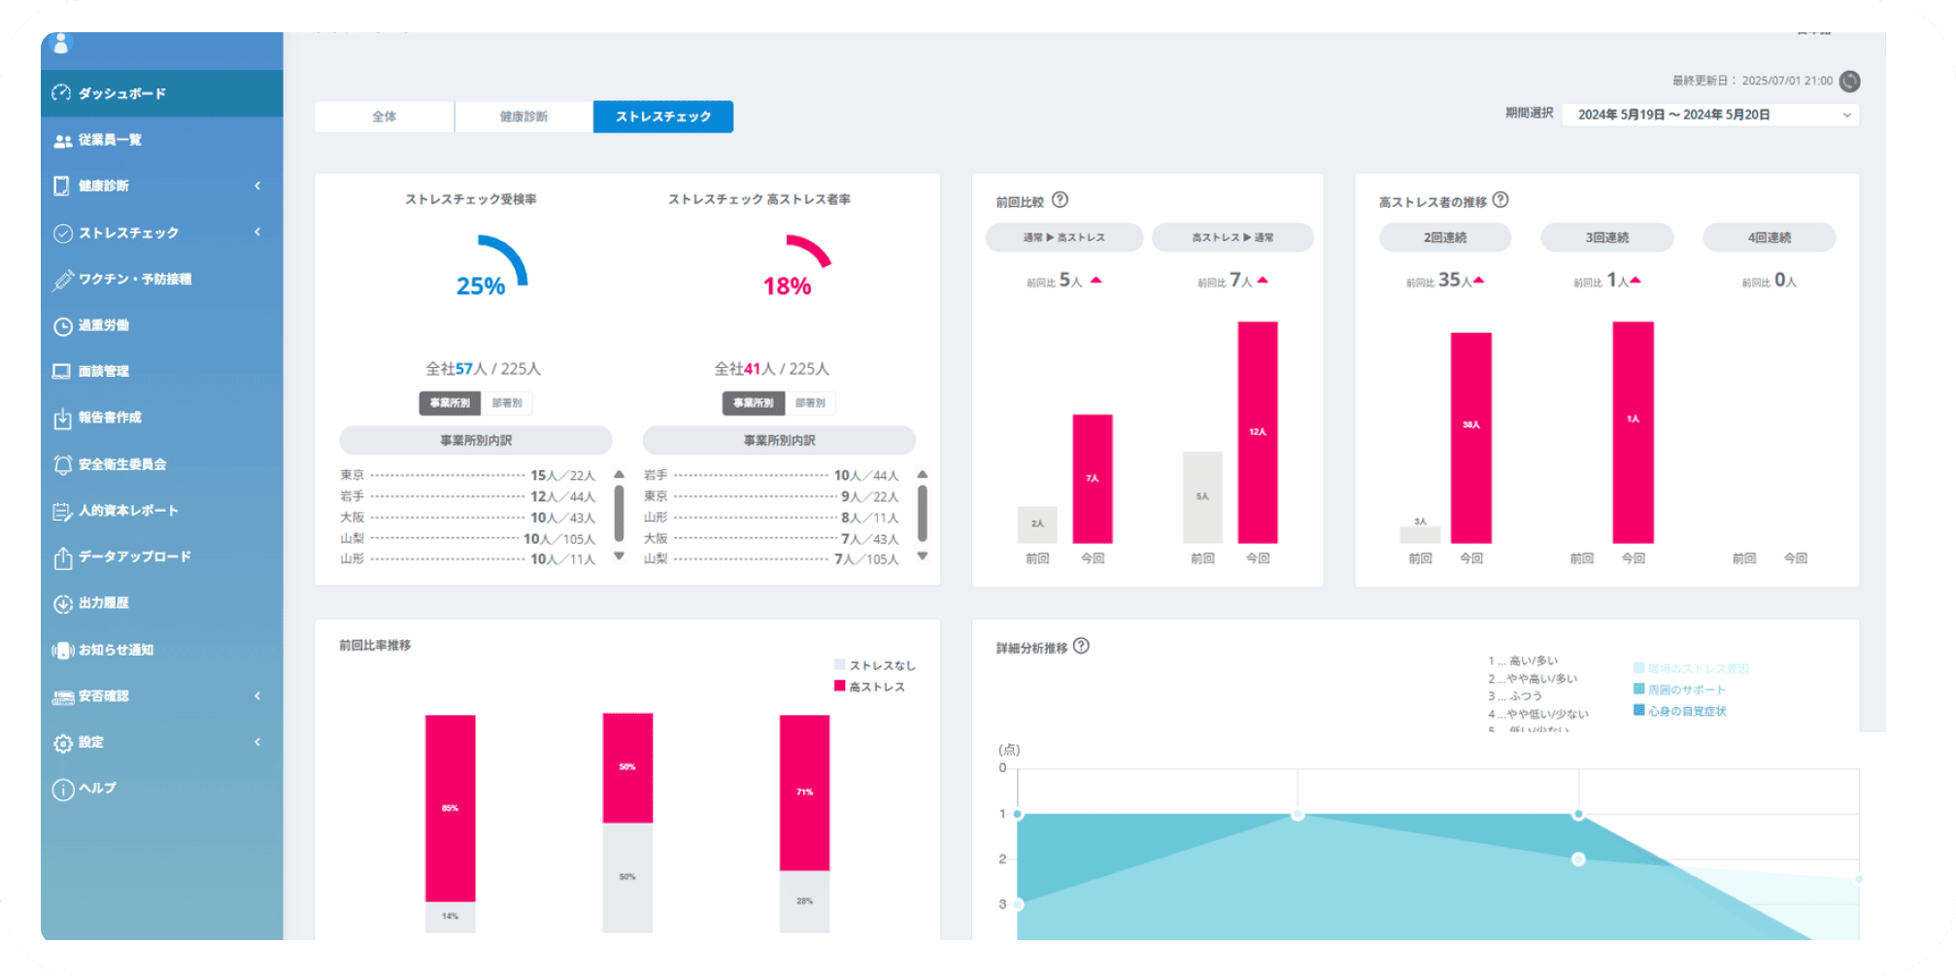Click the 過重労働 clock icon in sidebar
The image size is (1956, 977).
[63, 326]
